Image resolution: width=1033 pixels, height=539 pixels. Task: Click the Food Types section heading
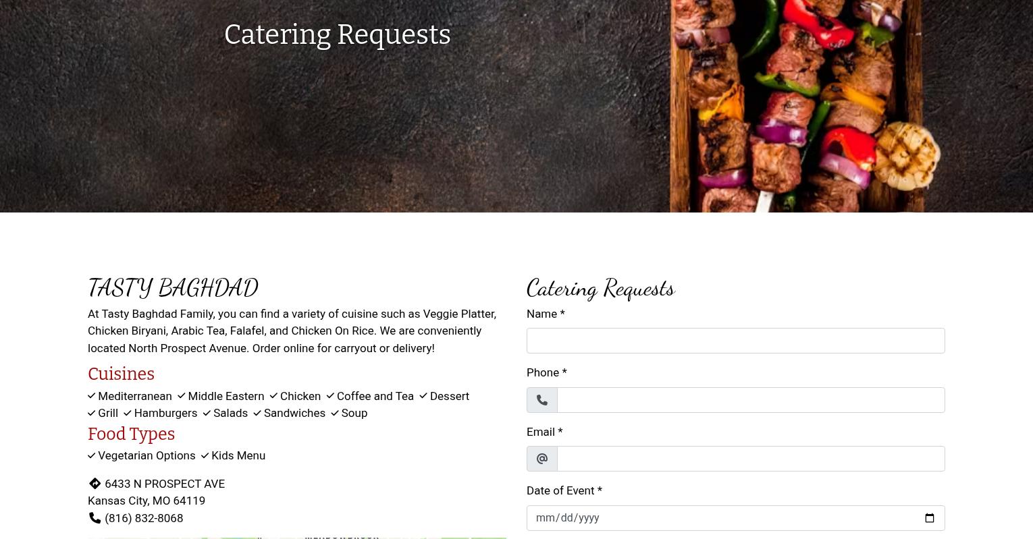point(132,434)
